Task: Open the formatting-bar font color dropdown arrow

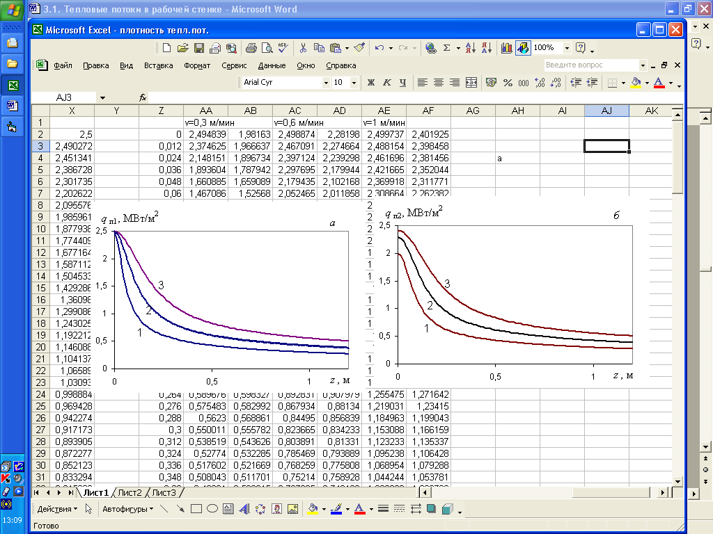Action: point(671,83)
